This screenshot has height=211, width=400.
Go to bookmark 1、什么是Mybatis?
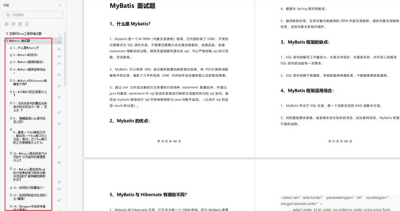(26, 48)
